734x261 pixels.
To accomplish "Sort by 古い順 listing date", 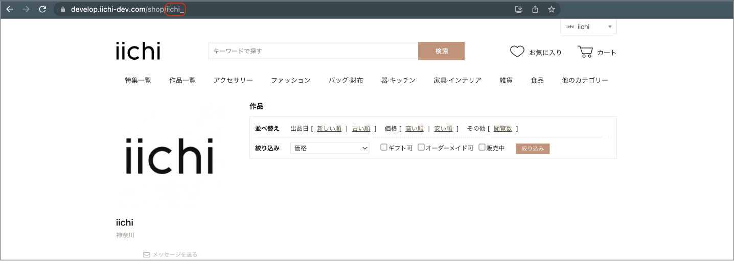I will pos(361,129).
